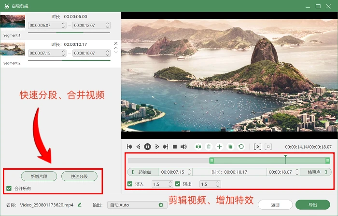This screenshot has width=338, height=216.
Task: Jump to the segment start point
Action: click(129, 147)
